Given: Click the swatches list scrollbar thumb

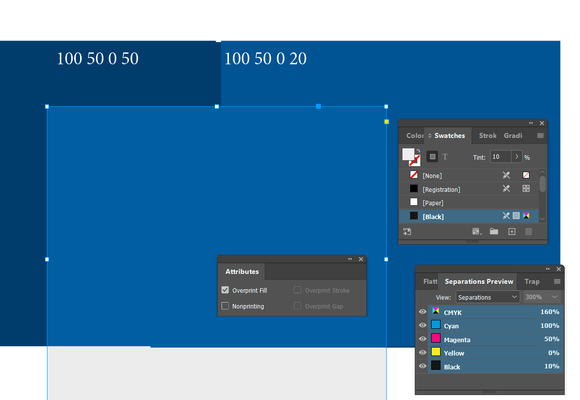Looking at the screenshot, I should click(x=542, y=184).
